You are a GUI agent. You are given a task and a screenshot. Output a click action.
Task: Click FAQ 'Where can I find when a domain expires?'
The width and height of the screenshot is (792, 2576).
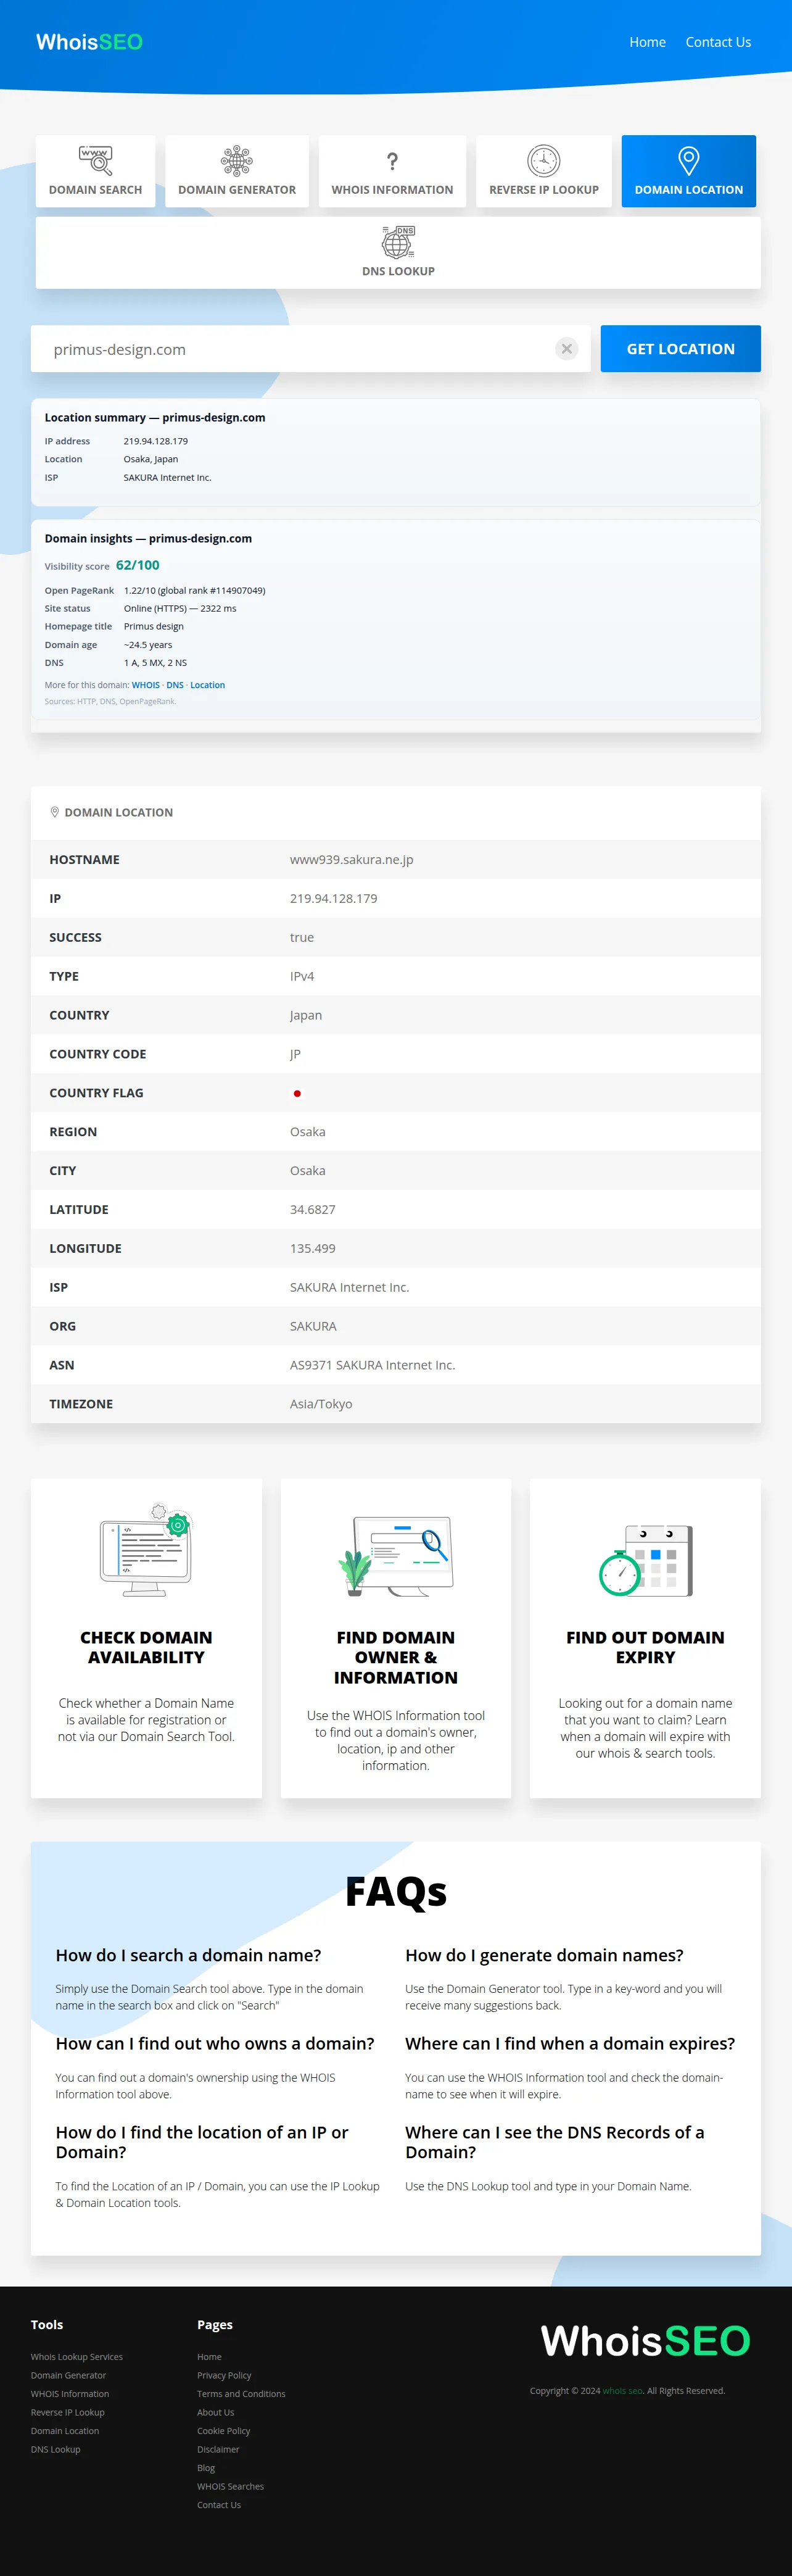570,2043
